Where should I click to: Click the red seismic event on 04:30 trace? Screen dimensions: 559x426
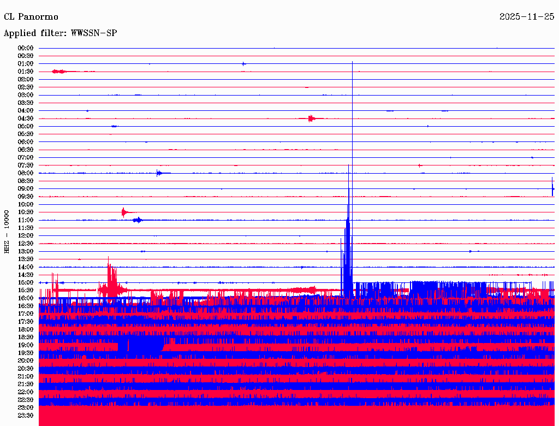(x=312, y=118)
